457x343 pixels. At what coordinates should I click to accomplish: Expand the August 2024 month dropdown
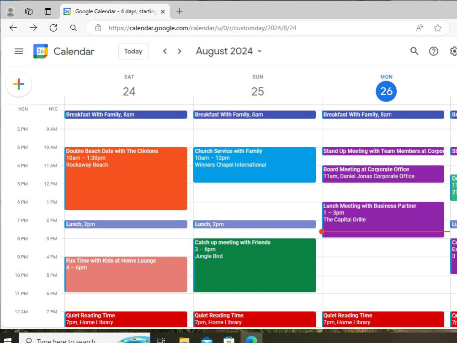(x=260, y=51)
